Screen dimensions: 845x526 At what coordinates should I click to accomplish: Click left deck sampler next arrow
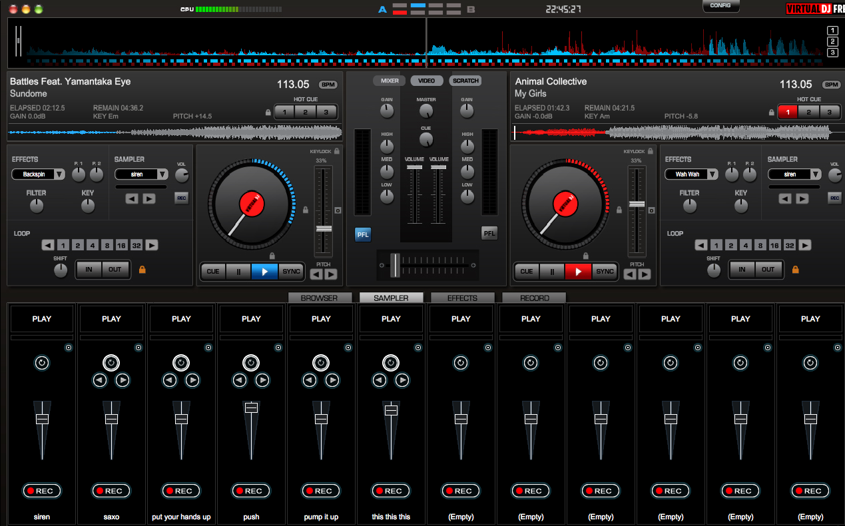point(149,198)
